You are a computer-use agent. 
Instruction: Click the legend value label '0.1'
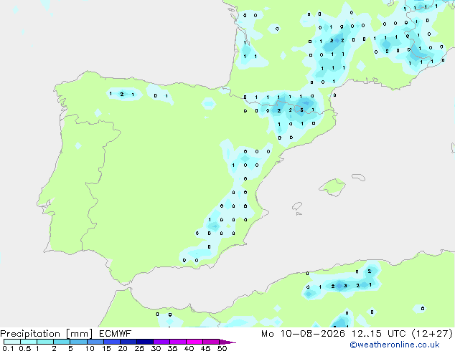pyautogui.click(x=8, y=348)
